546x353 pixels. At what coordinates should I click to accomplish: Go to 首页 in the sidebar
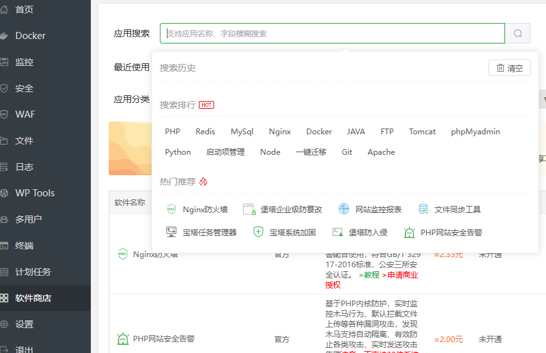tap(24, 10)
